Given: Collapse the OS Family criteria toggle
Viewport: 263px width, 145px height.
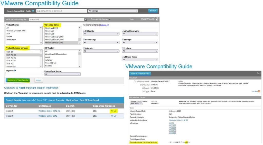Looking at the screenshot, I should pyautogui.click(x=84, y=31).
